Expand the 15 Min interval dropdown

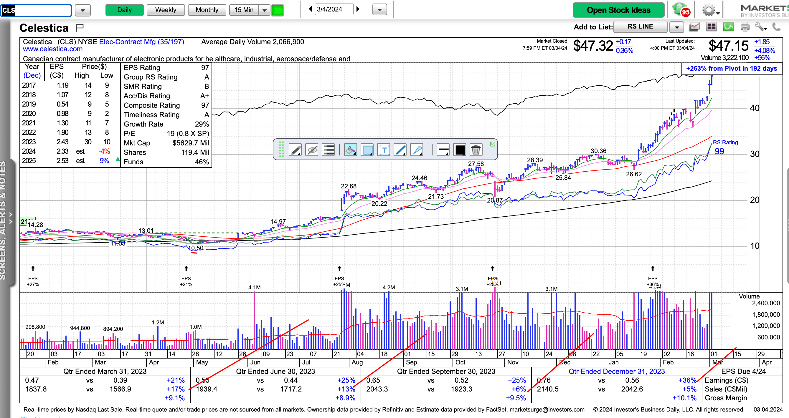pos(264,10)
